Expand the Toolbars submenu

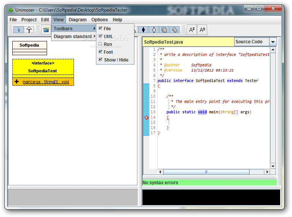[x=74, y=28]
